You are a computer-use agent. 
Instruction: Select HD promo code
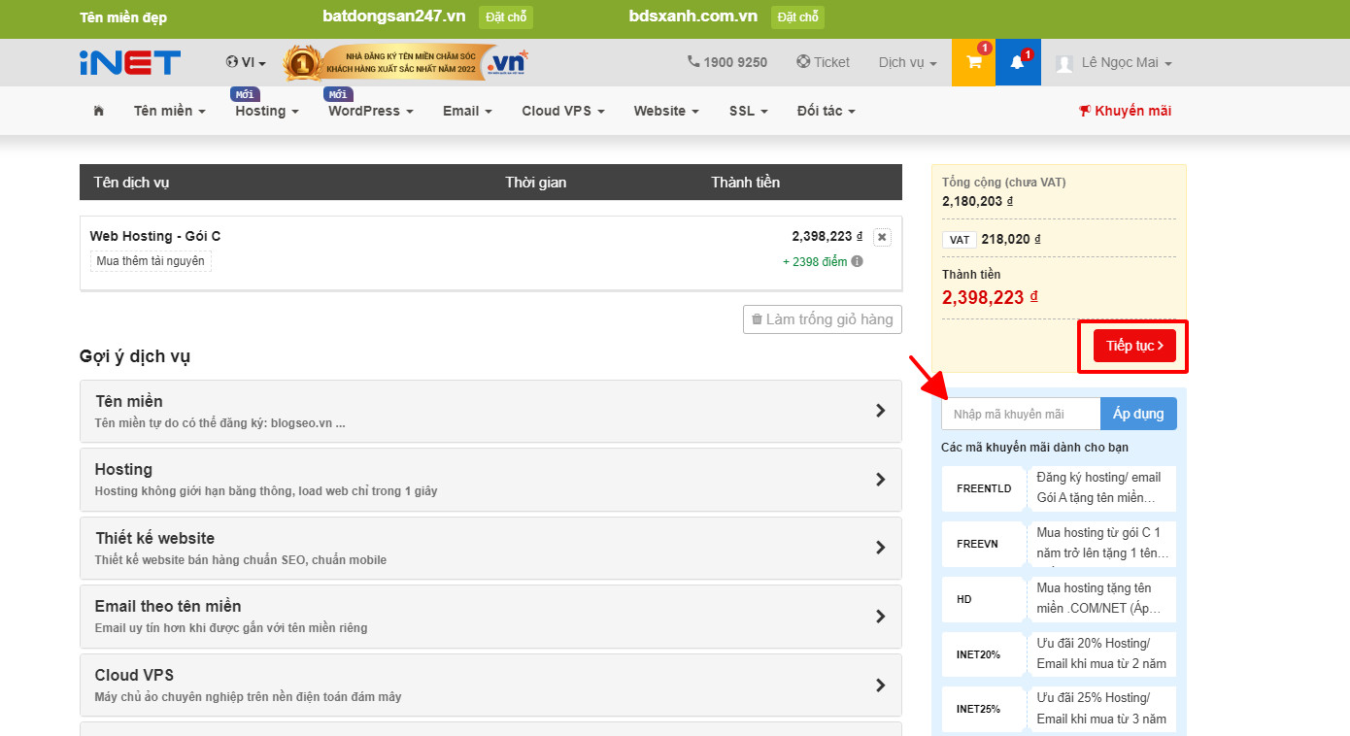pos(1059,599)
